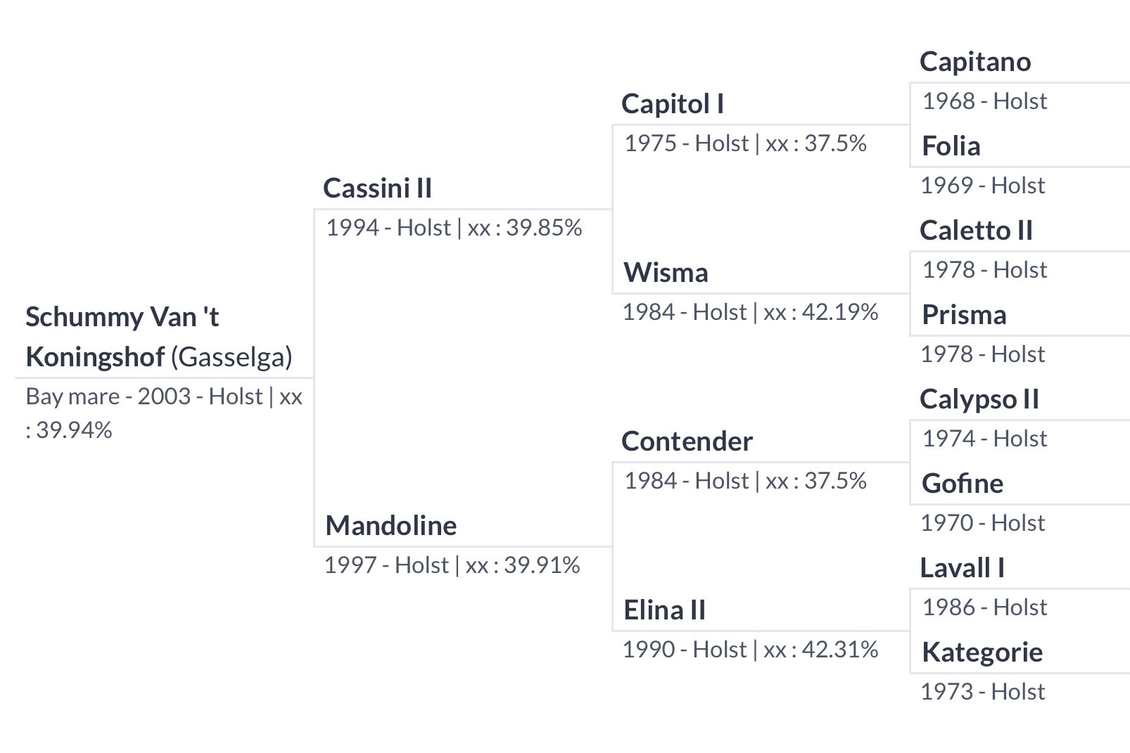Image resolution: width=1130 pixels, height=753 pixels.
Task: Click the Elina II horse name
Action: [664, 610]
